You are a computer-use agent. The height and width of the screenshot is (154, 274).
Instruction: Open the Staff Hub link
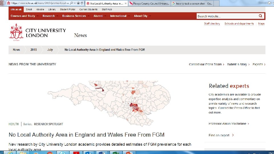pyautogui.click(x=107, y=9)
